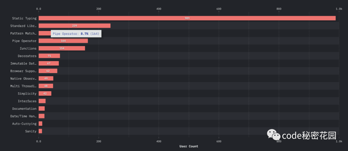This screenshot has height=151, width=348.
Task: Select the Native Observables bar showing 49
Action: click(46, 79)
